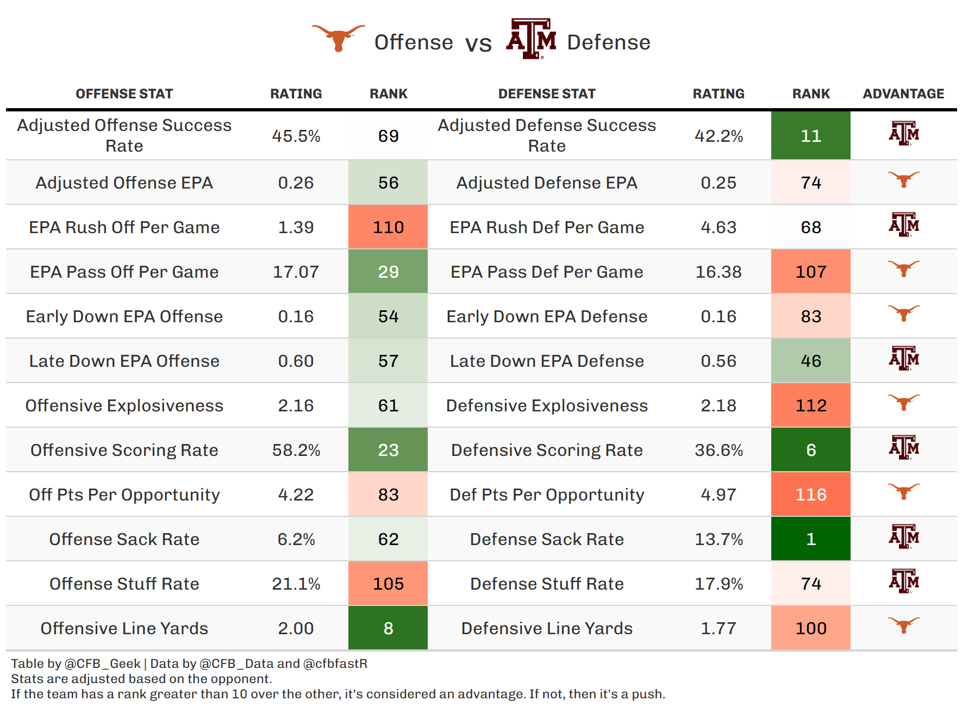The height and width of the screenshot is (713, 962).
Task: Click the OFFENSE STAT column header
Action: click(x=124, y=94)
